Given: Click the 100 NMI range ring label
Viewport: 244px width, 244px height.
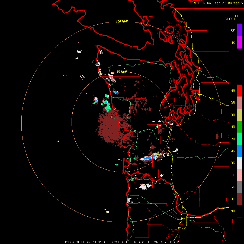Looking at the screenshot, I should (122, 21).
